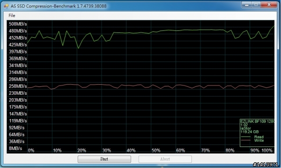
Task: Click the 30% compression label
Action: 107,150
